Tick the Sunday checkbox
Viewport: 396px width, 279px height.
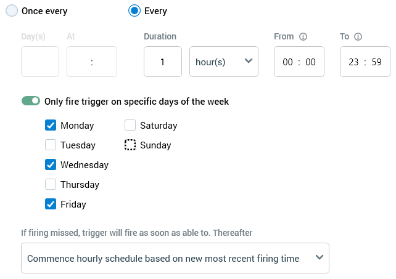[x=130, y=145]
